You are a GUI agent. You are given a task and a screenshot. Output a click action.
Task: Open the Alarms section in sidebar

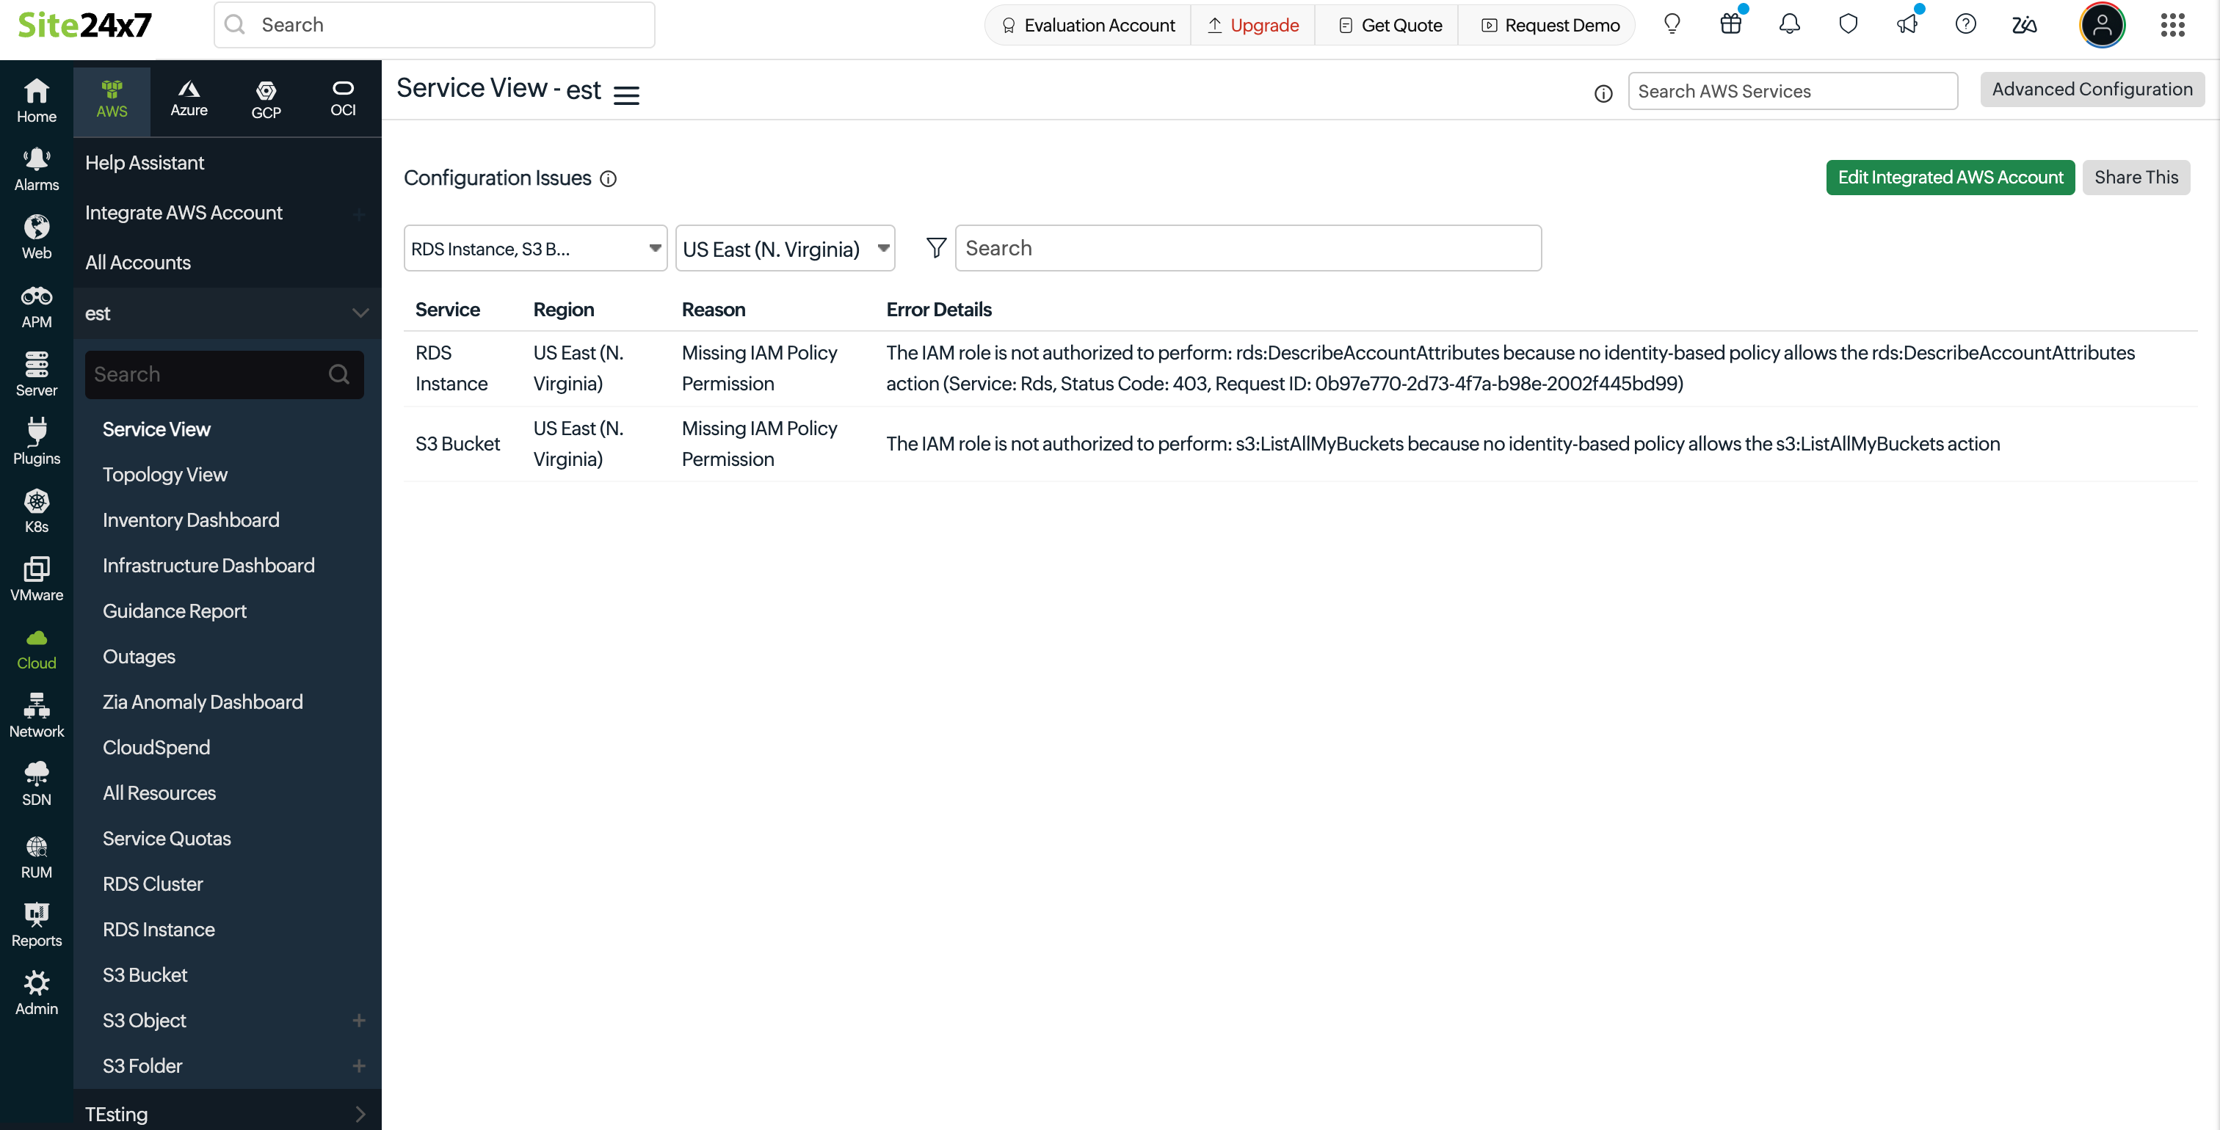[x=36, y=169]
